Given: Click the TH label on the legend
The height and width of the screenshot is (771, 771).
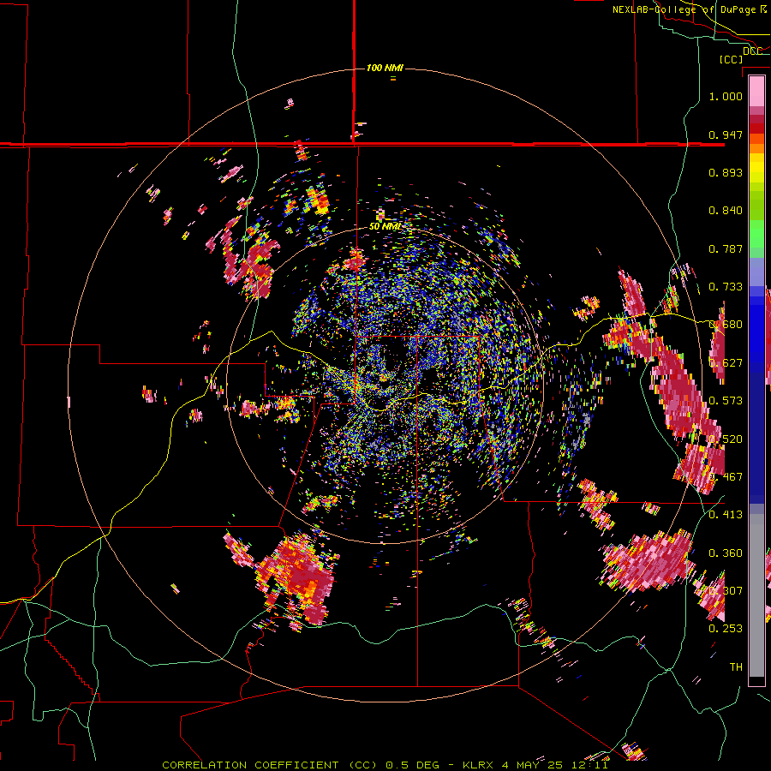Looking at the screenshot, I should coord(736,667).
